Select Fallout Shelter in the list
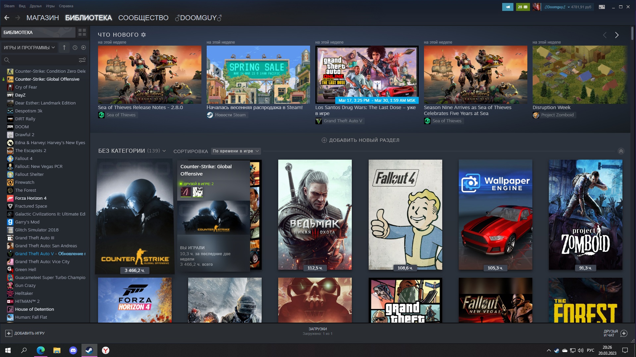The image size is (636, 357). pyautogui.click(x=29, y=175)
